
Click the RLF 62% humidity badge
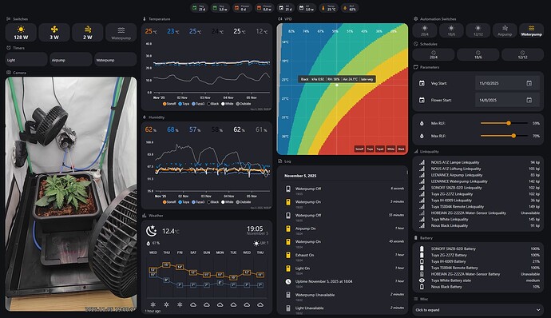350,8
